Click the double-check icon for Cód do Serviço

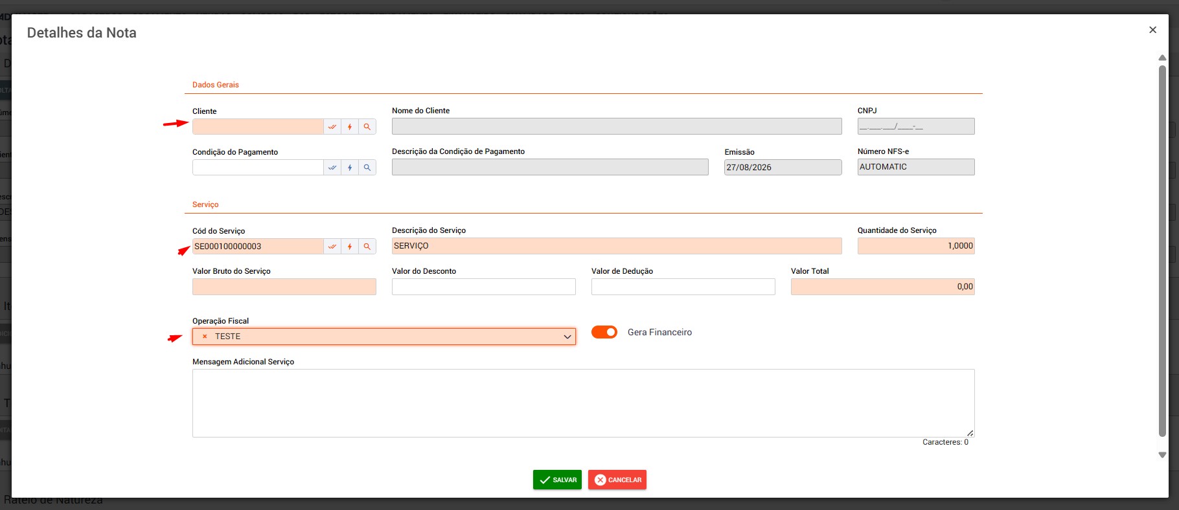tap(332, 247)
